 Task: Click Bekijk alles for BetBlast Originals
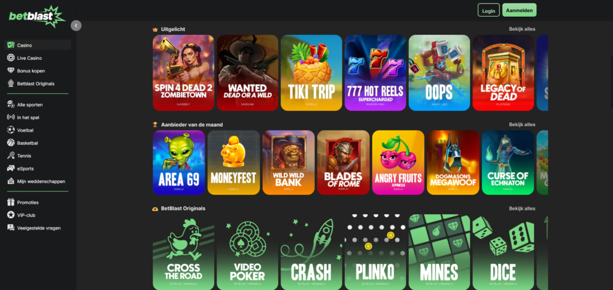tap(522, 209)
